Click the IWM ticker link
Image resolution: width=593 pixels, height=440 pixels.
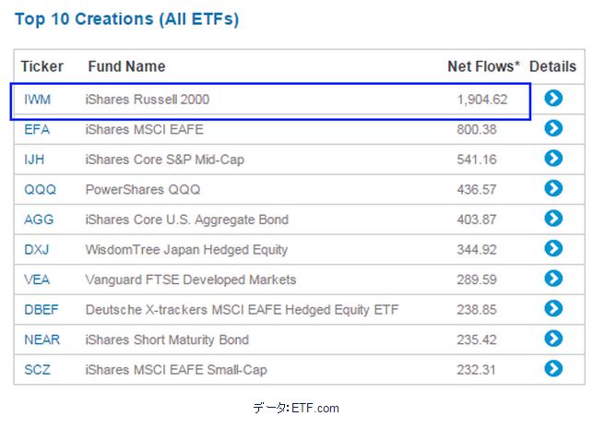38,100
